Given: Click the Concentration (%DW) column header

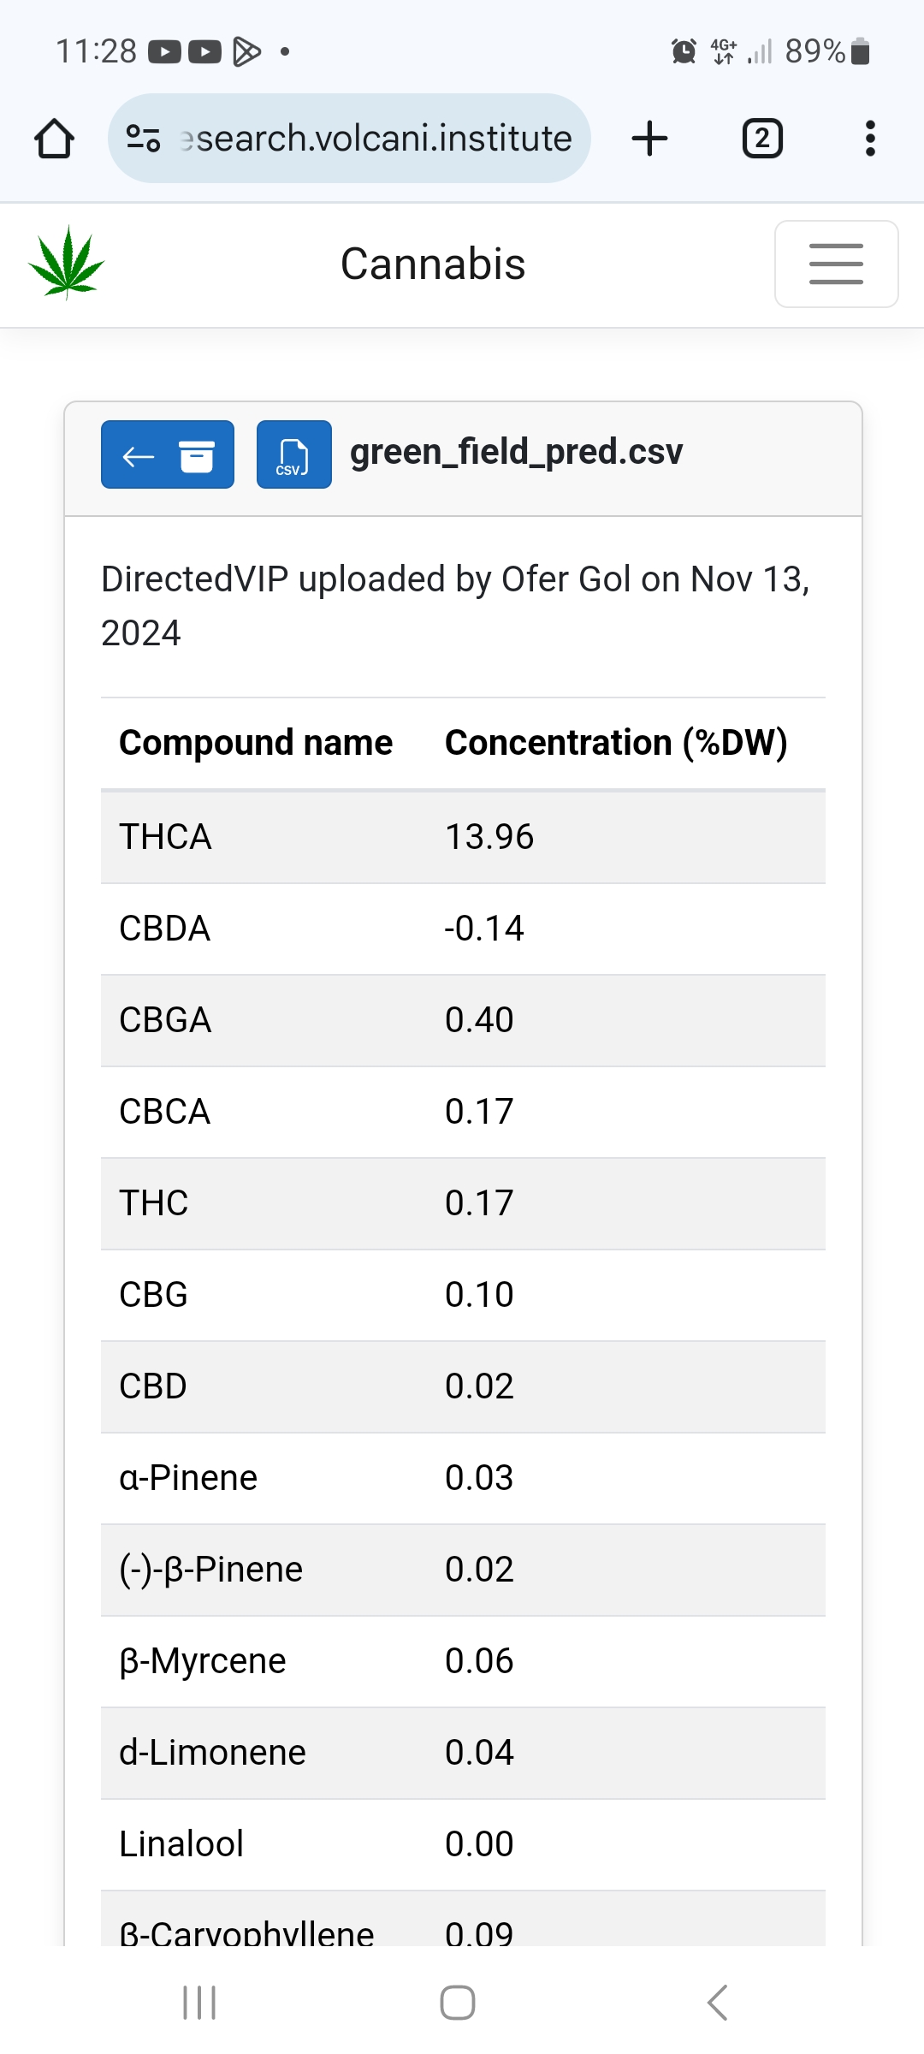Looking at the screenshot, I should point(616,743).
